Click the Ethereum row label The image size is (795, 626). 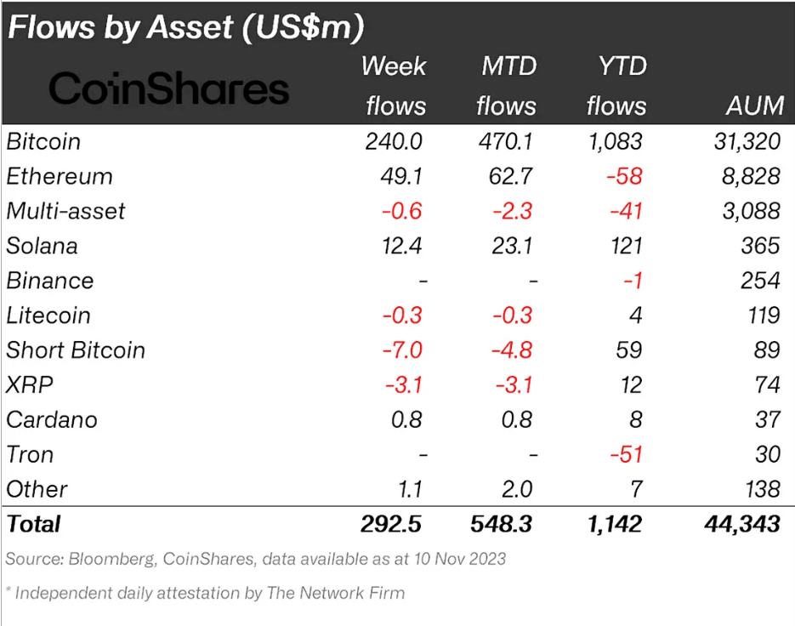point(60,177)
